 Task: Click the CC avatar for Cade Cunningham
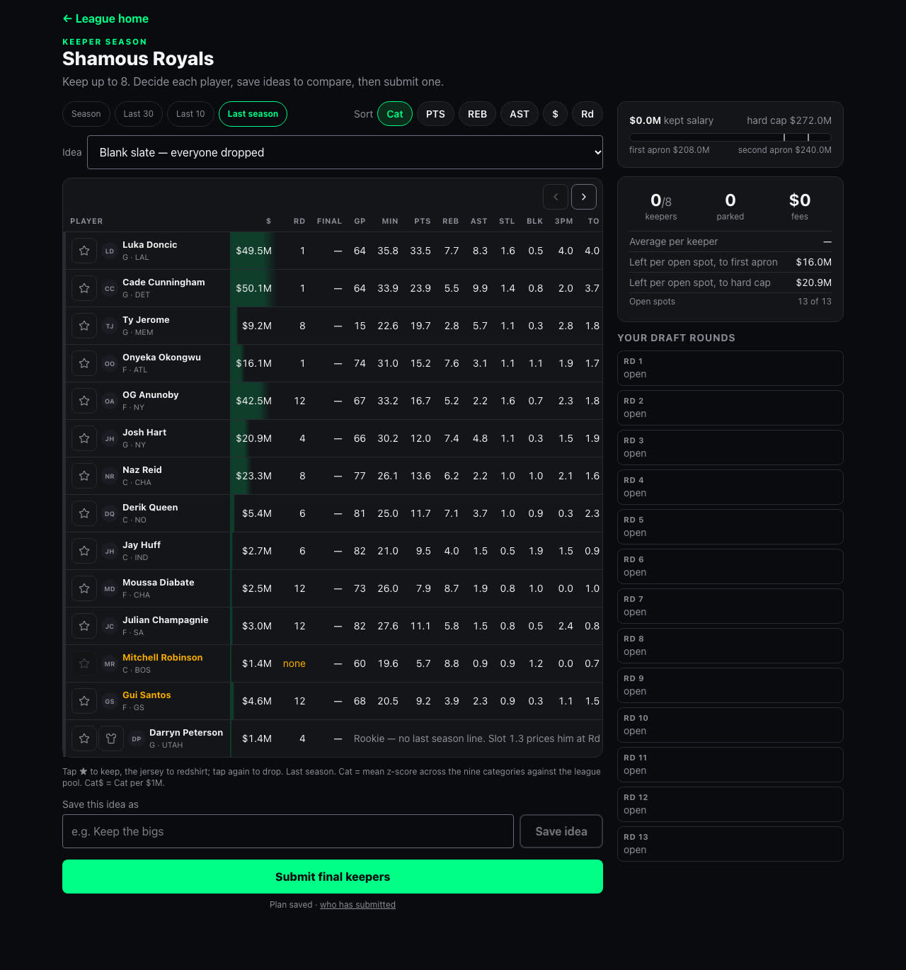(x=110, y=288)
